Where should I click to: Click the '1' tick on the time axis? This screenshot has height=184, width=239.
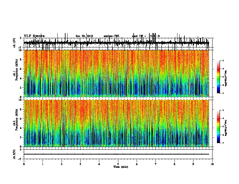43,164
